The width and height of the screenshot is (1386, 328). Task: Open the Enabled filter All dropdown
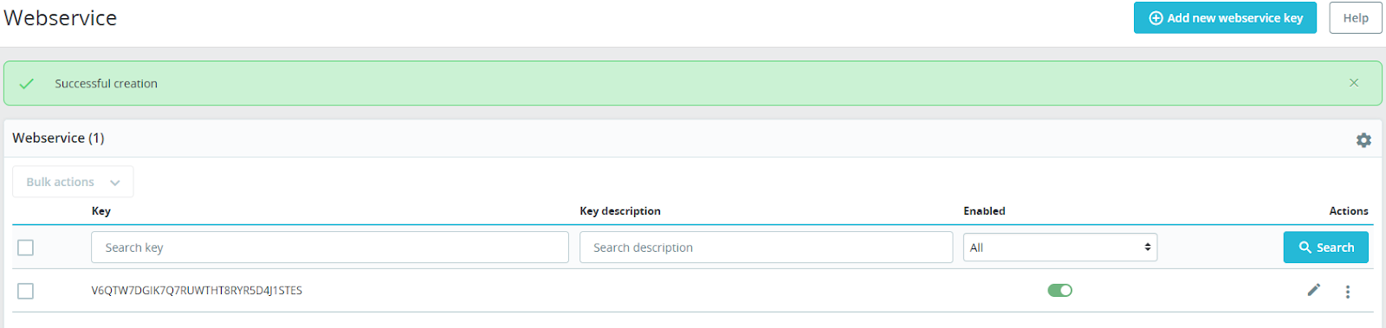point(1060,248)
